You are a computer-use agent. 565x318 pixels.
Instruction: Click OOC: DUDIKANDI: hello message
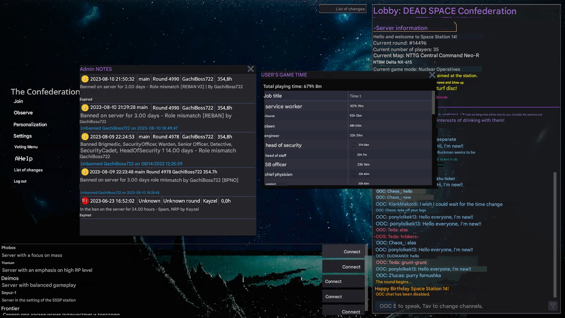(x=397, y=256)
